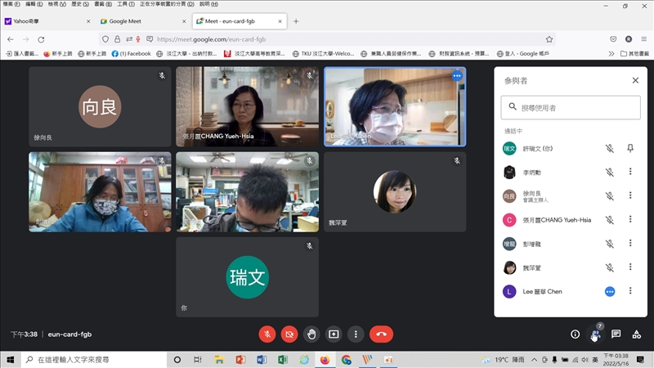Open three-dot menu for 魏萍萱
654x368 pixels.
[630, 267]
